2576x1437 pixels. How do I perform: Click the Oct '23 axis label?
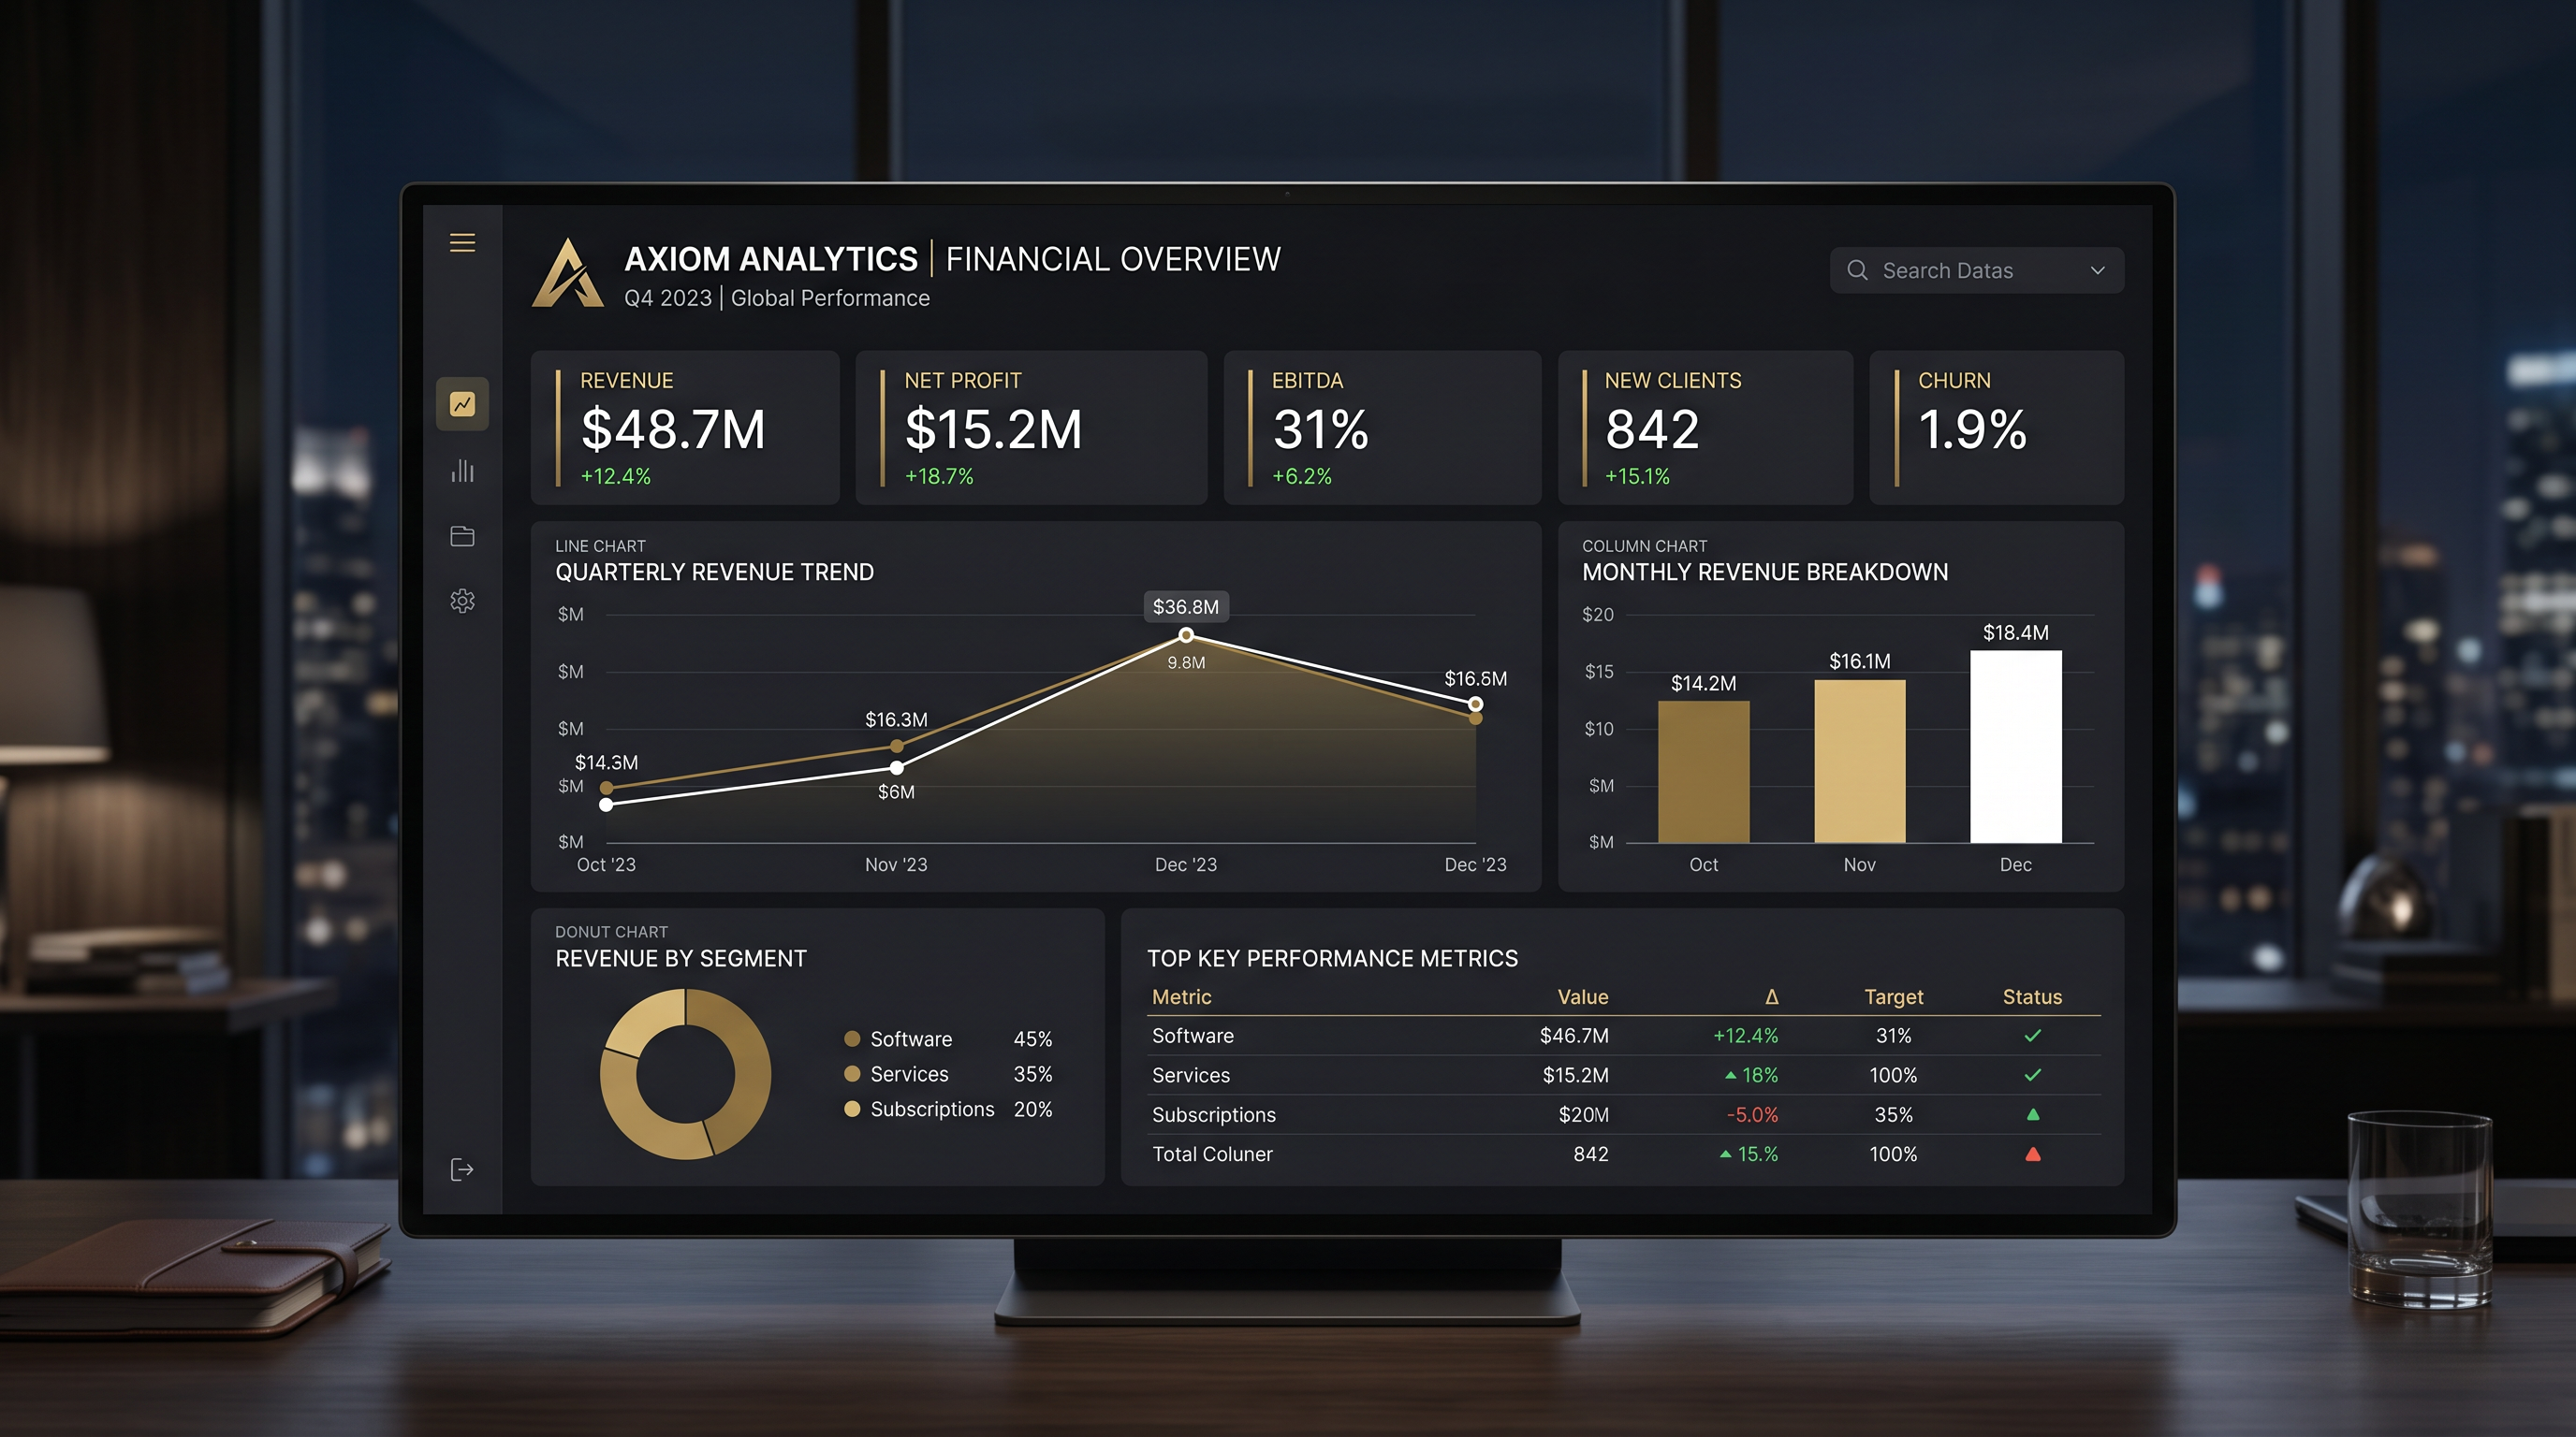606,864
